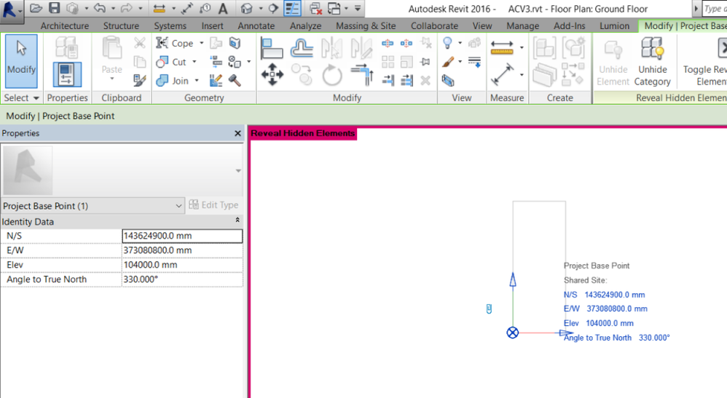The width and height of the screenshot is (727, 398).
Task: Toggle the Properties palette button
Action: coord(67,75)
